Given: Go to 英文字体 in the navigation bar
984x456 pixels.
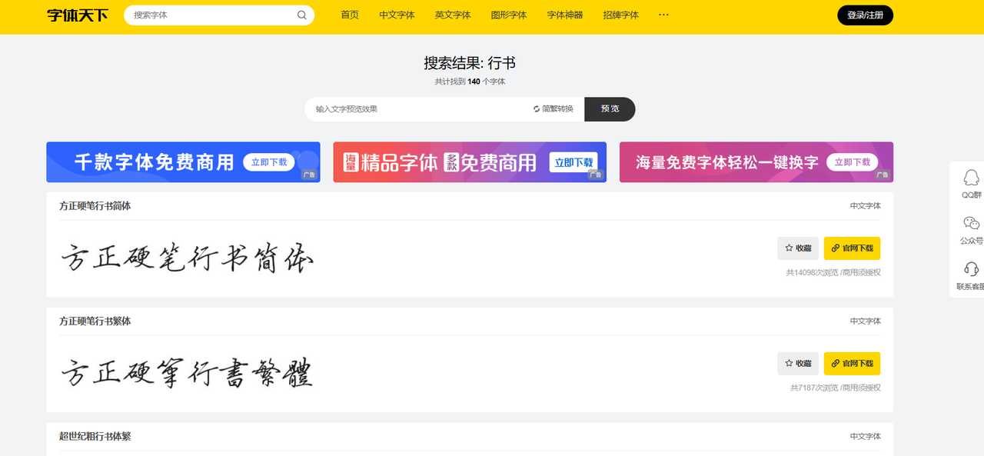Looking at the screenshot, I should 453,15.
